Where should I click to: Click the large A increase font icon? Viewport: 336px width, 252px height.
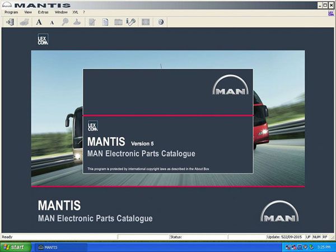39,22
